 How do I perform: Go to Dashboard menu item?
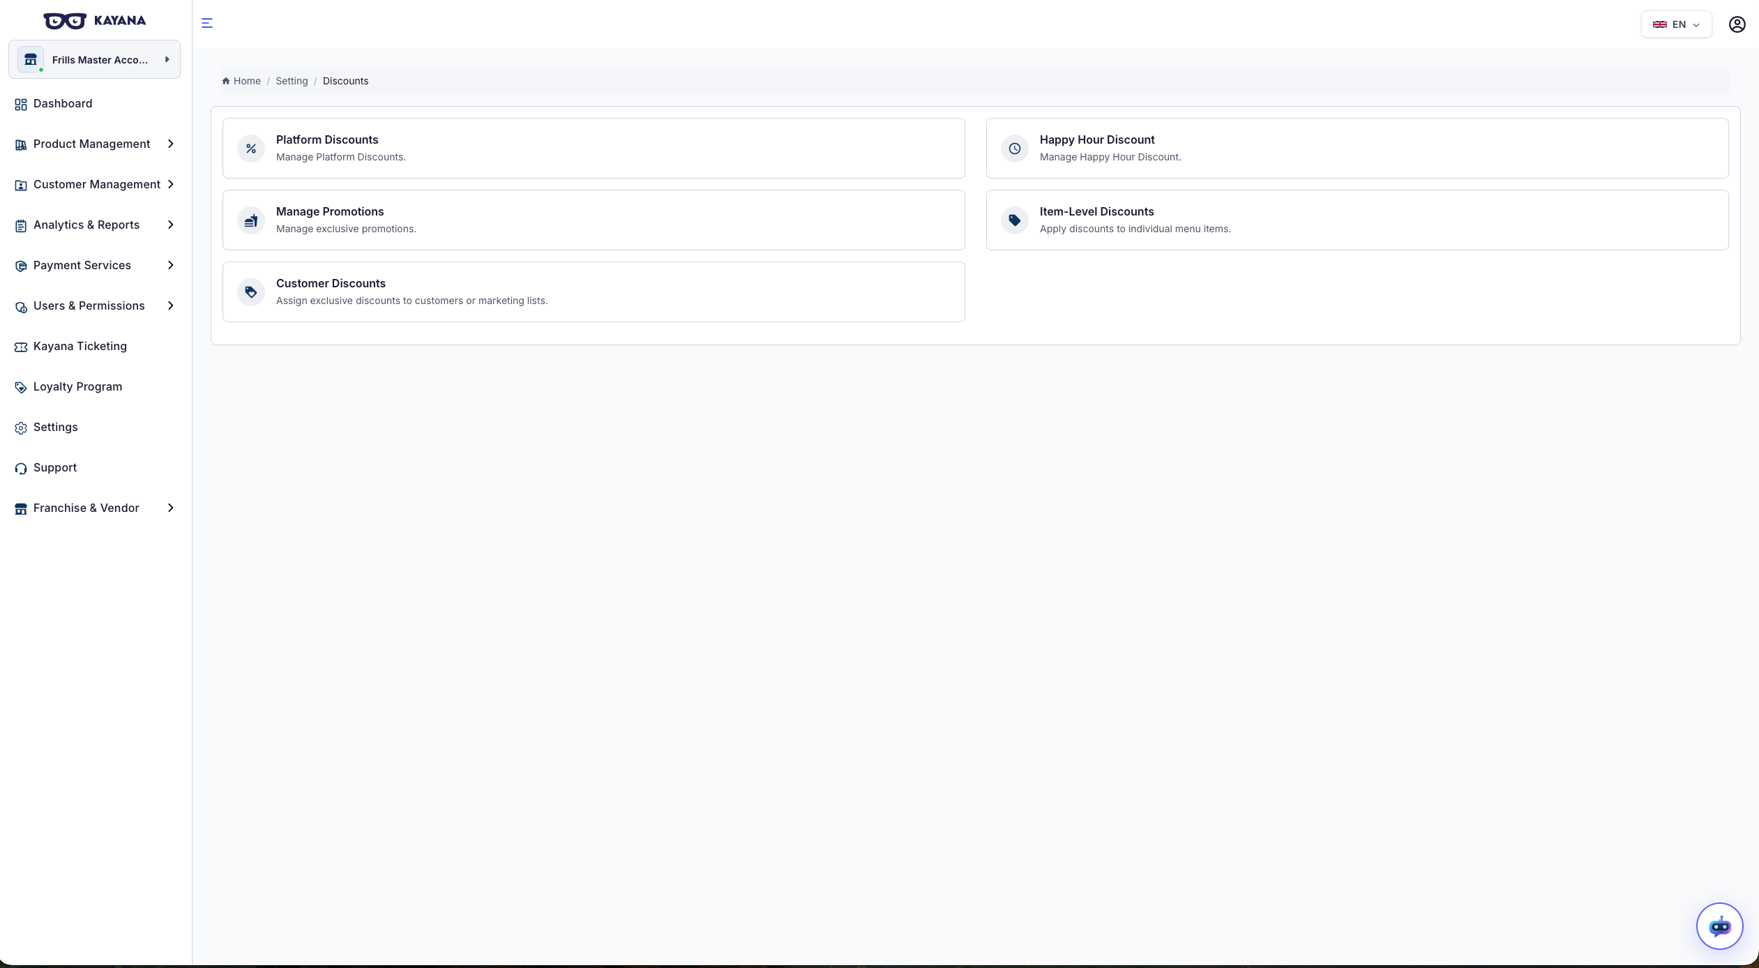[x=63, y=103]
